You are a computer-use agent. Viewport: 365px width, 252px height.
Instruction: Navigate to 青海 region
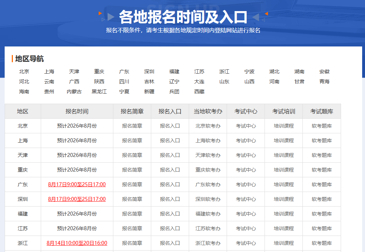coord(324,81)
